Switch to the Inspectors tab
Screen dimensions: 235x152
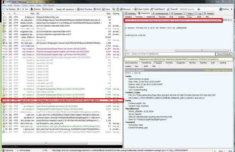(x=144, y=14)
